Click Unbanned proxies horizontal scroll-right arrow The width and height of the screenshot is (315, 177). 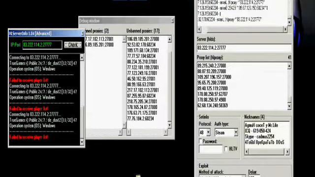165,132
